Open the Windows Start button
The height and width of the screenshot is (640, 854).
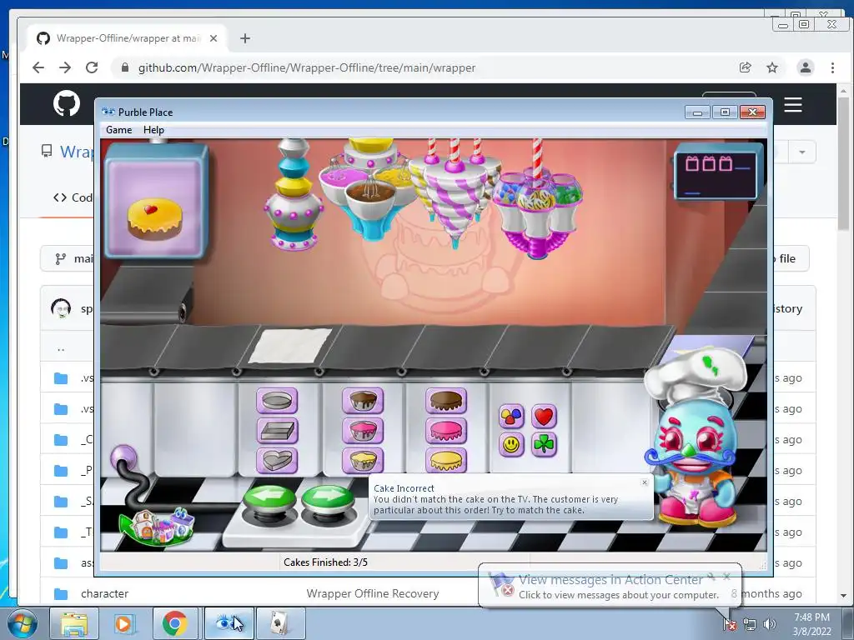tap(22, 623)
